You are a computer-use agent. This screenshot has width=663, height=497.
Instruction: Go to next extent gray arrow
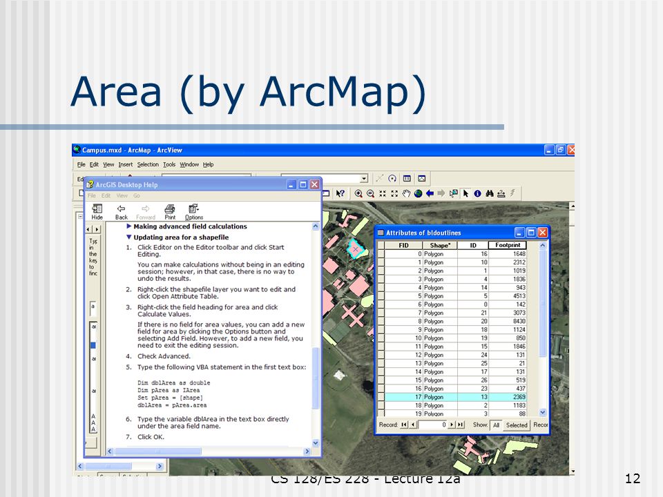(441, 193)
